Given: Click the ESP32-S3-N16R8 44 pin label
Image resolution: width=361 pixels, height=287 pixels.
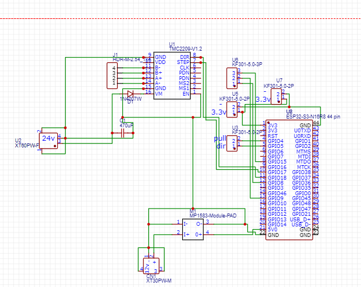Looking at the screenshot, I should click(x=313, y=117).
